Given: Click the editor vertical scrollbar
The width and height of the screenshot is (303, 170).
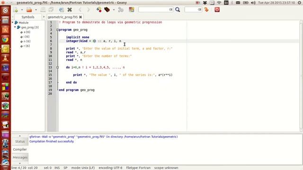Looking at the screenshot, I should click(x=301, y=76).
